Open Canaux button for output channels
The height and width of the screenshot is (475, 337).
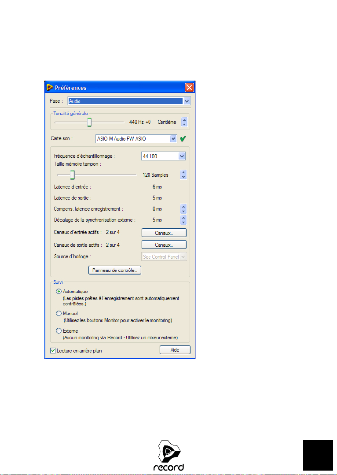[x=164, y=245]
